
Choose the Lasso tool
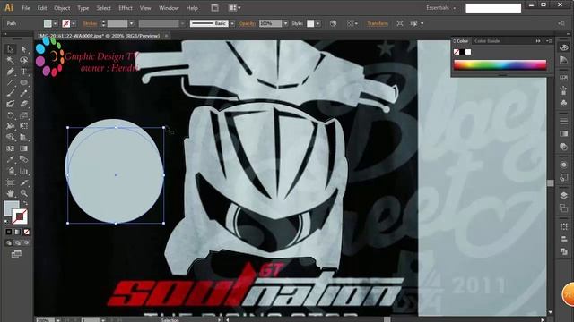(24, 60)
